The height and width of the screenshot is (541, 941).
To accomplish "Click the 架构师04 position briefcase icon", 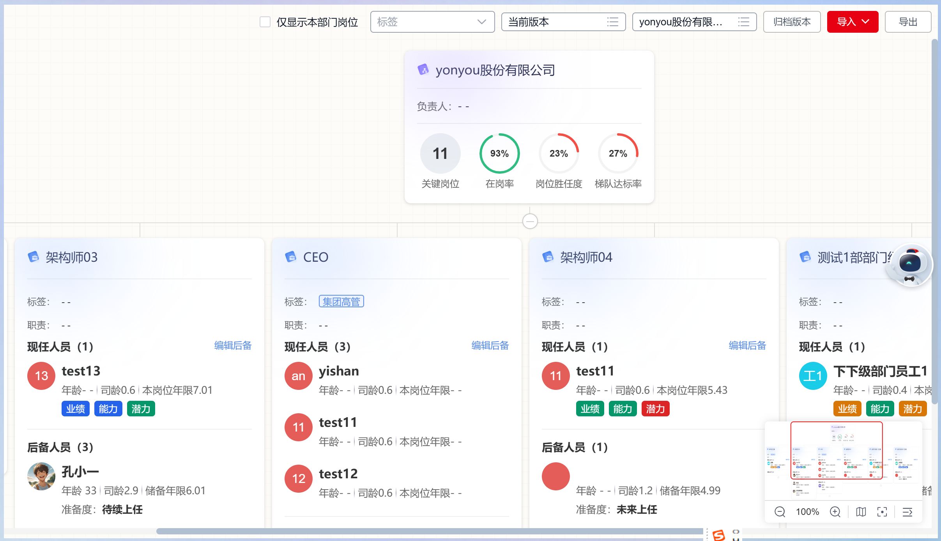I will click(x=548, y=257).
